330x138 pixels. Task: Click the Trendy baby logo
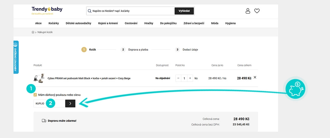click(47, 11)
